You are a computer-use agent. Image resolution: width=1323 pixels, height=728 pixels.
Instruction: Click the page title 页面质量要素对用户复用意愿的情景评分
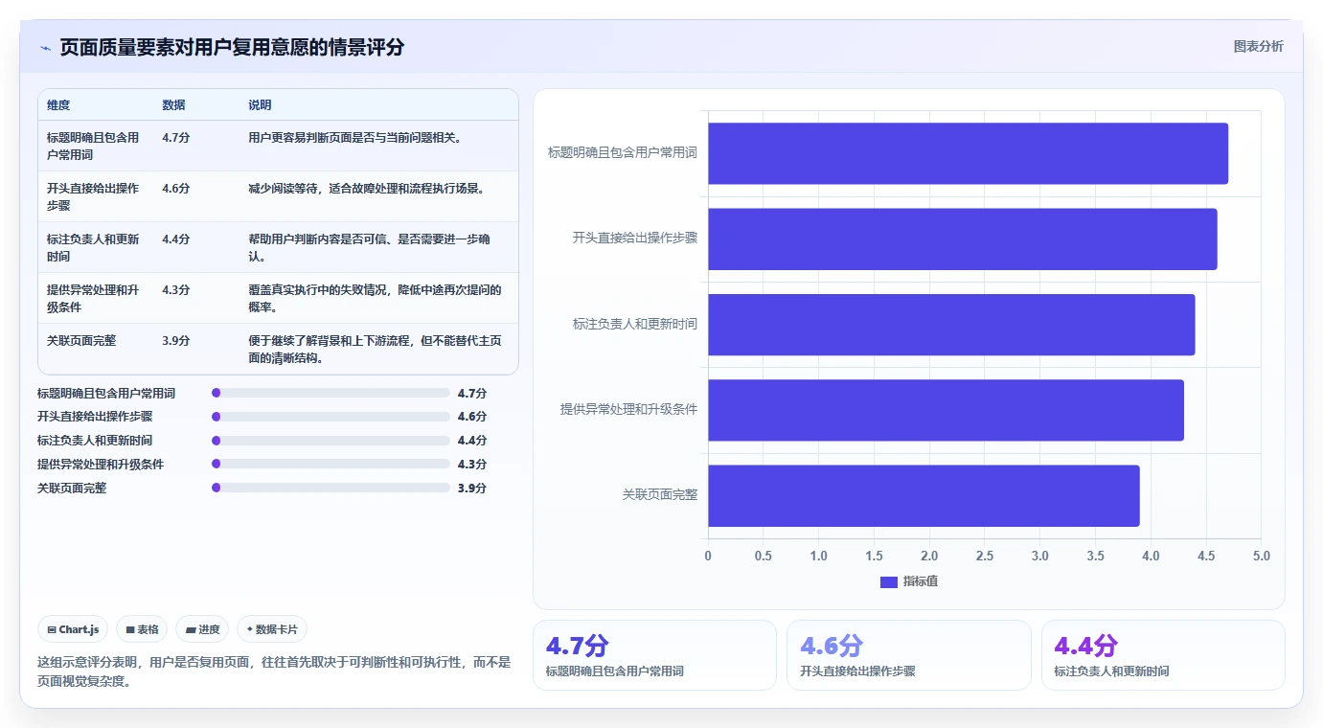[232, 48]
